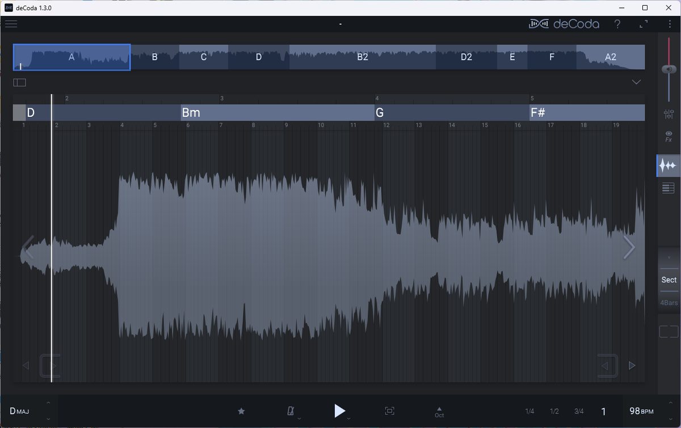Adjust the volume slider knob
Screen dimensions: 681x428
[x=669, y=69]
